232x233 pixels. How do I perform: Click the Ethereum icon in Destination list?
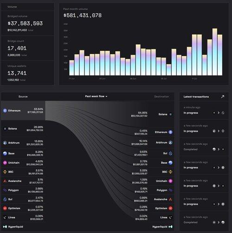point(170,132)
